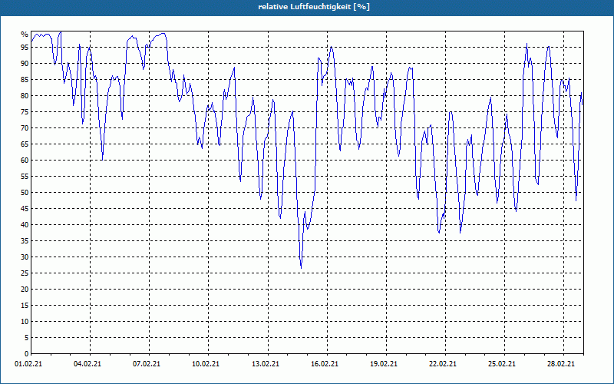
Task: Click the y-axis unit label '%'
Action: (x=25, y=35)
